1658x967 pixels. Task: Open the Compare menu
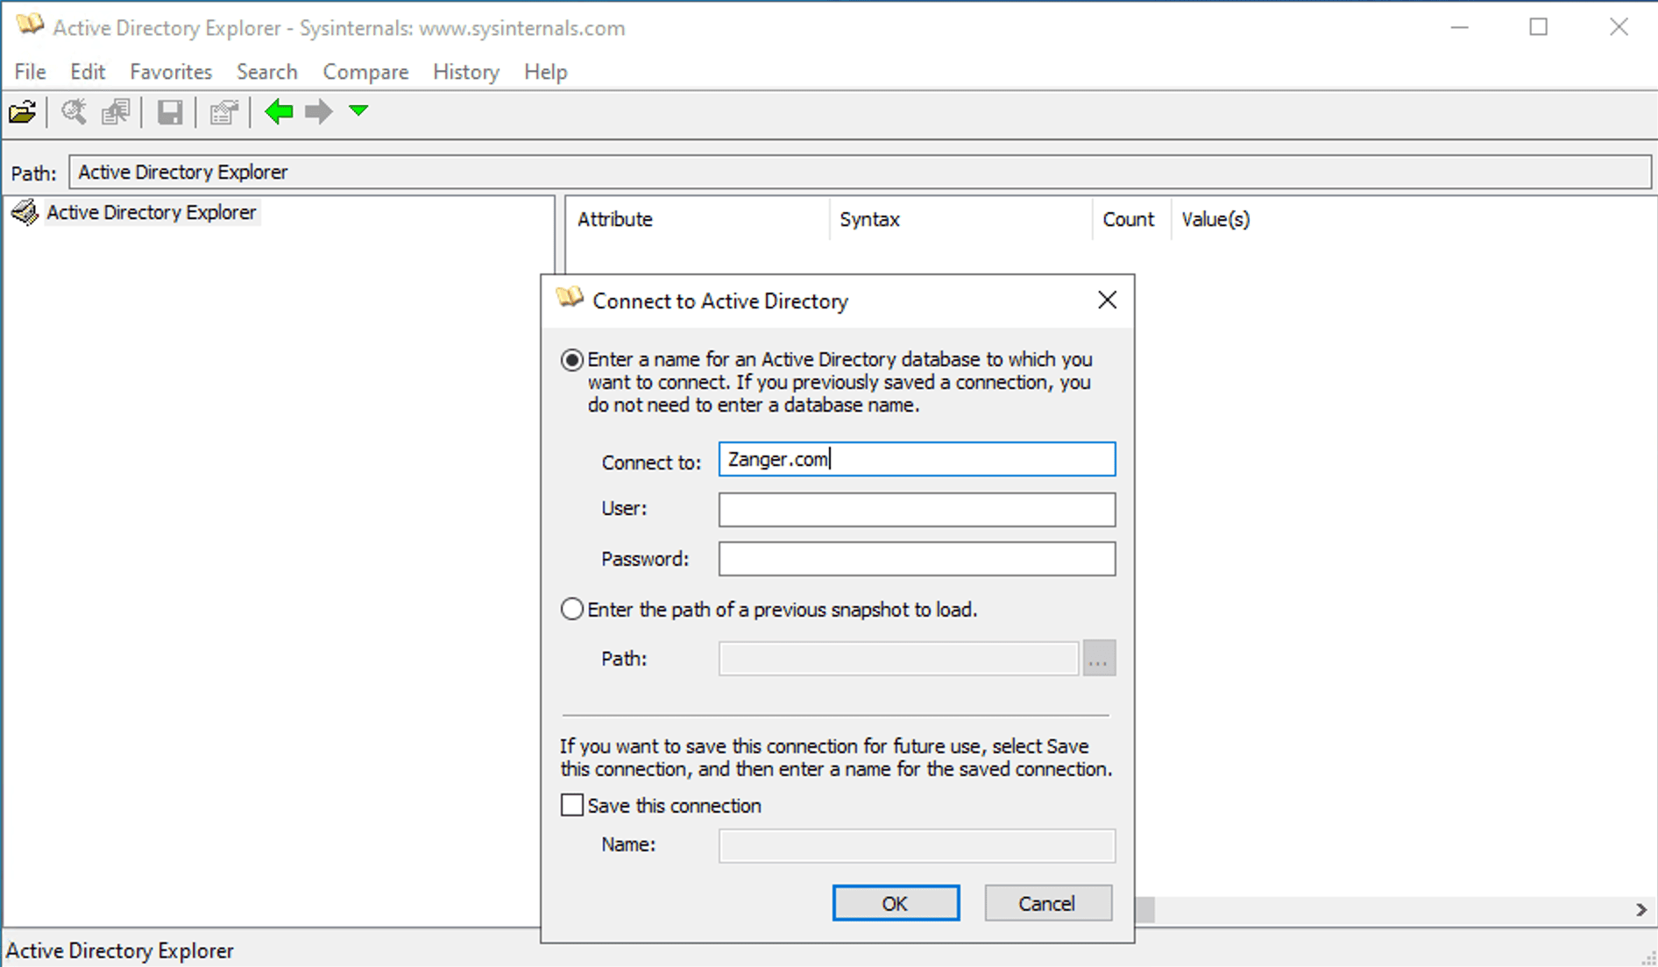[365, 72]
